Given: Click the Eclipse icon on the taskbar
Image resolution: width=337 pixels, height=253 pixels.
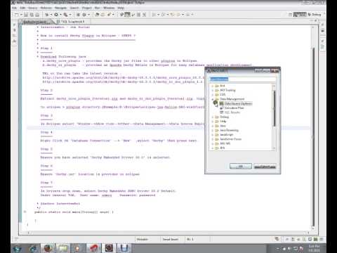Looking at the screenshot, I should [109, 248].
